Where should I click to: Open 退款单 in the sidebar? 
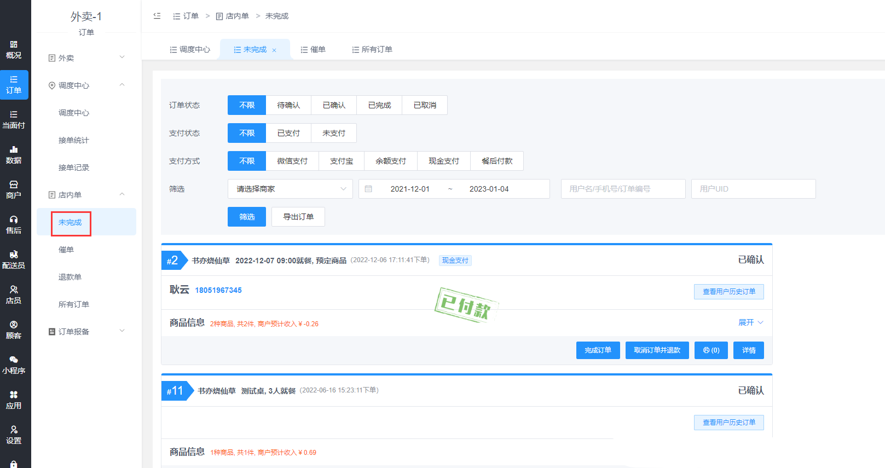[x=70, y=277]
